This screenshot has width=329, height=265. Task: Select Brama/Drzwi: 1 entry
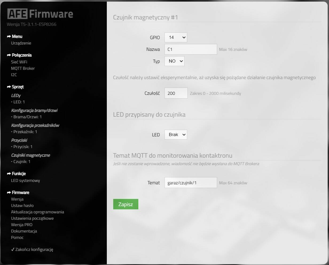click(x=28, y=117)
